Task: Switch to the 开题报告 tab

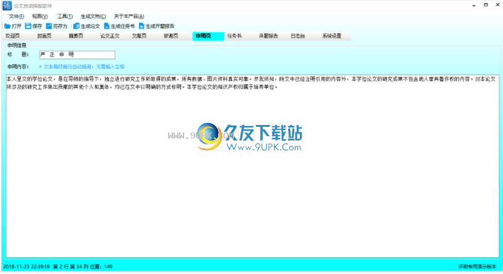Action: tap(268, 36)
